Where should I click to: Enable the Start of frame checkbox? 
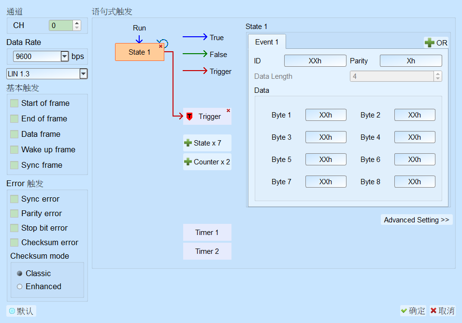tap(14, 103)
